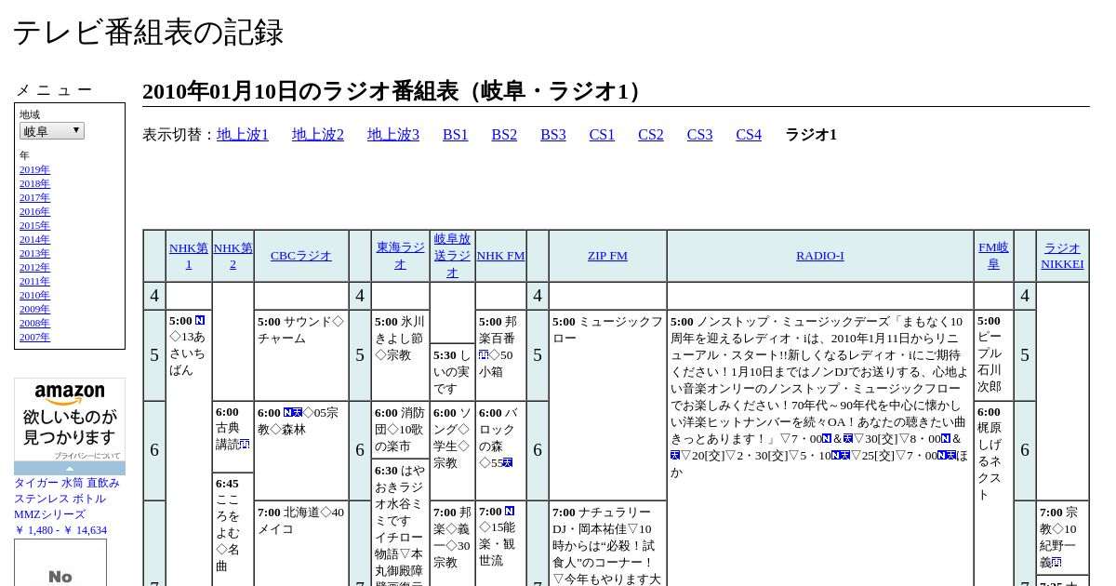Open the ラジオNIKKEI station link

1062,256
